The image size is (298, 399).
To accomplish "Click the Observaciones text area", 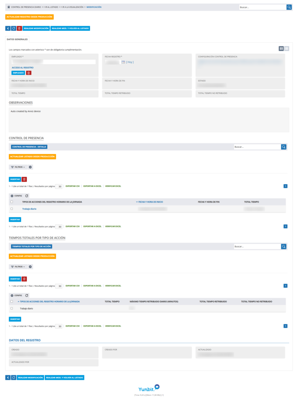I will pos(149,120).
